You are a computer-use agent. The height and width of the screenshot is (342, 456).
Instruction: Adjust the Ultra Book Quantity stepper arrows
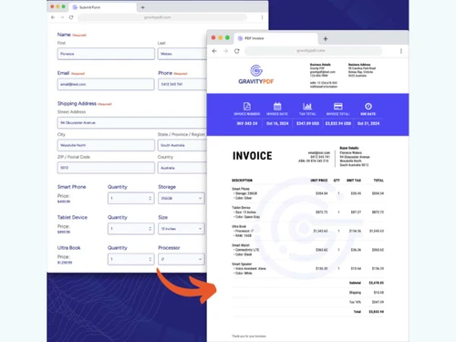[150, 259]
